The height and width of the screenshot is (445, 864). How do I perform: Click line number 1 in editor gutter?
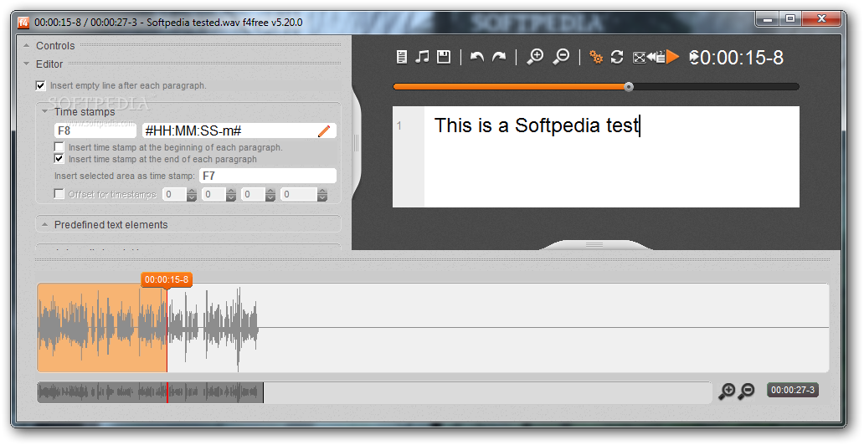click(x=399, y=126)
